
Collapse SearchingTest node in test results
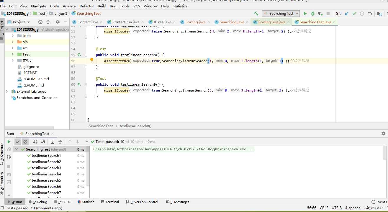(17, 149)
